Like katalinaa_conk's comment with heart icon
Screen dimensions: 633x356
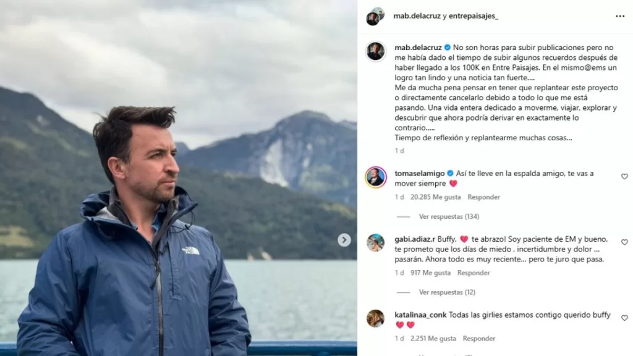(624, 318)
